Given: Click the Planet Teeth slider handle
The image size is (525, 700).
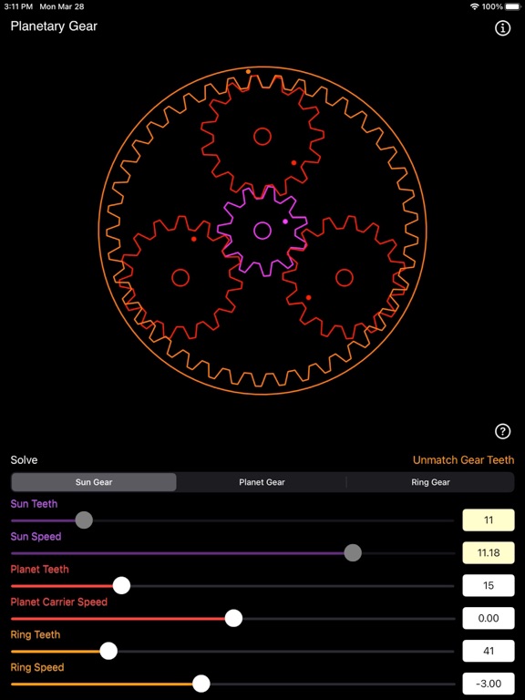Looking at the screenshot, I should [x=121, y=586].
